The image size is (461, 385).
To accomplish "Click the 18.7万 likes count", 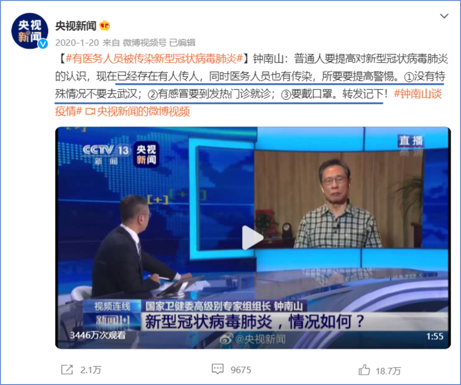I will pos(388,371).
